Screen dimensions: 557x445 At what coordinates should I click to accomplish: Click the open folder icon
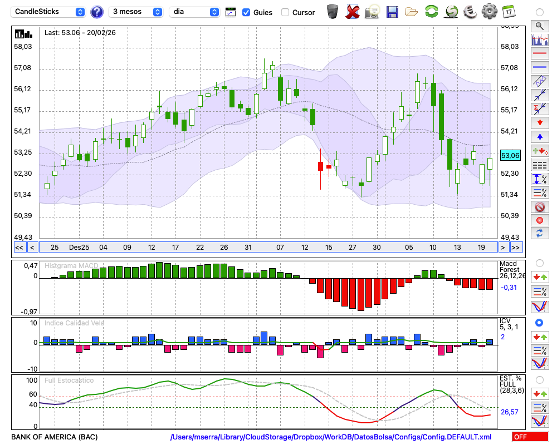(412, 12)
